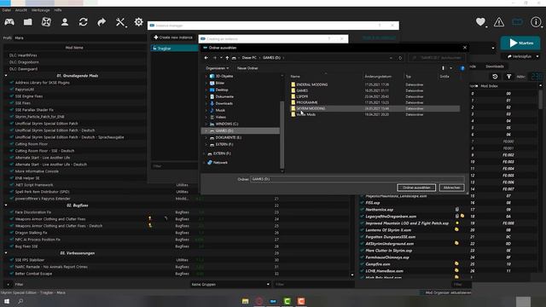This screenshot has width=546, height=307.
Task: Toggle checkbox for More Informative Console
Action: 11,171
